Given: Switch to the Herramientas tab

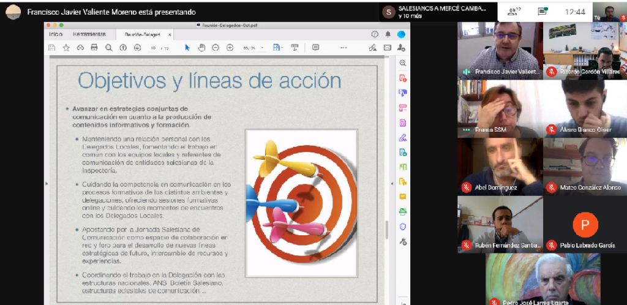Looking at the screenshot, I should point(89,34).
